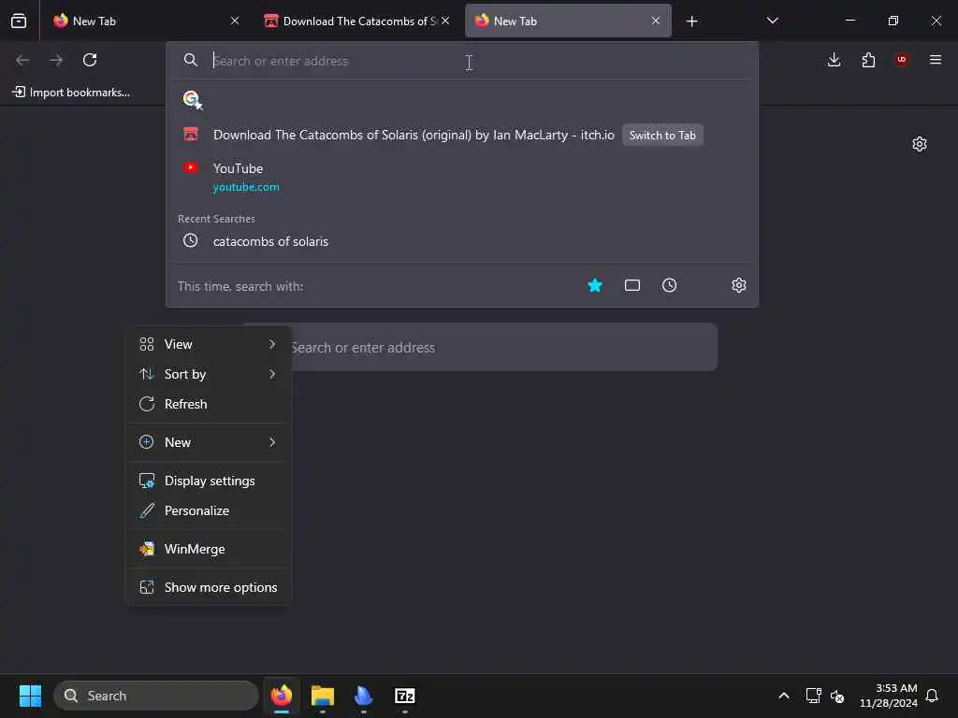Click the new tab page search box

pyautogui.click(x=480, y=348)
